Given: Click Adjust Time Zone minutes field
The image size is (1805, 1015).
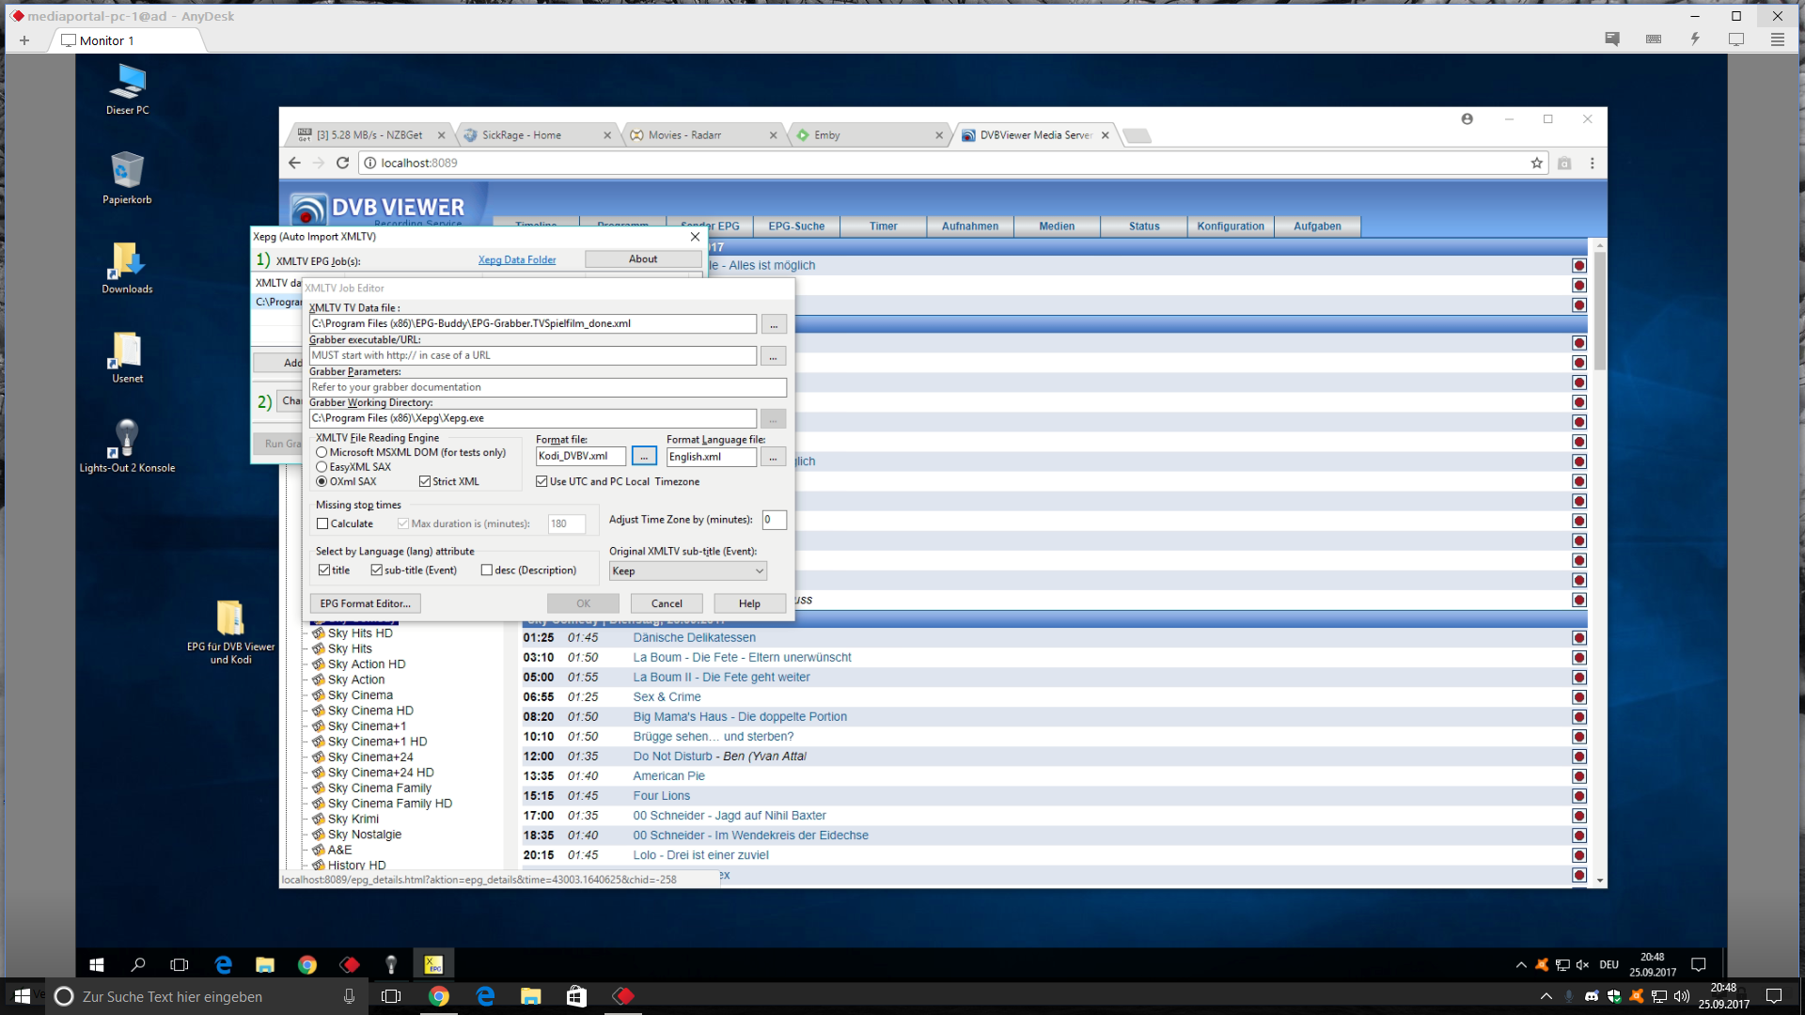Looking at the screenshot, I should click(774, 520).
